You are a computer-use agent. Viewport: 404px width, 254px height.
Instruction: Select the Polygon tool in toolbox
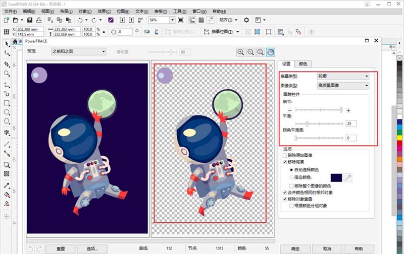[x=7, y=121]
